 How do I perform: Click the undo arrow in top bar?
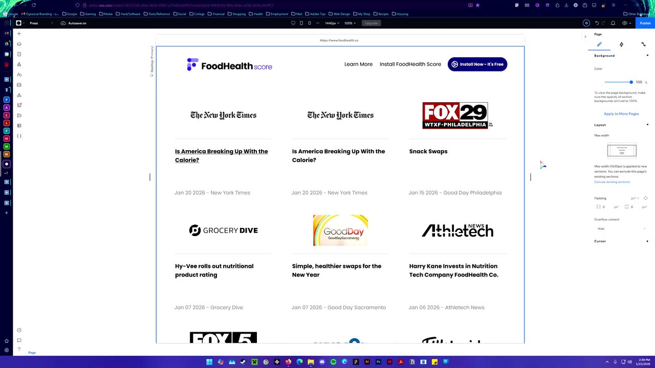pyautogui.click(x=597, y=23)
